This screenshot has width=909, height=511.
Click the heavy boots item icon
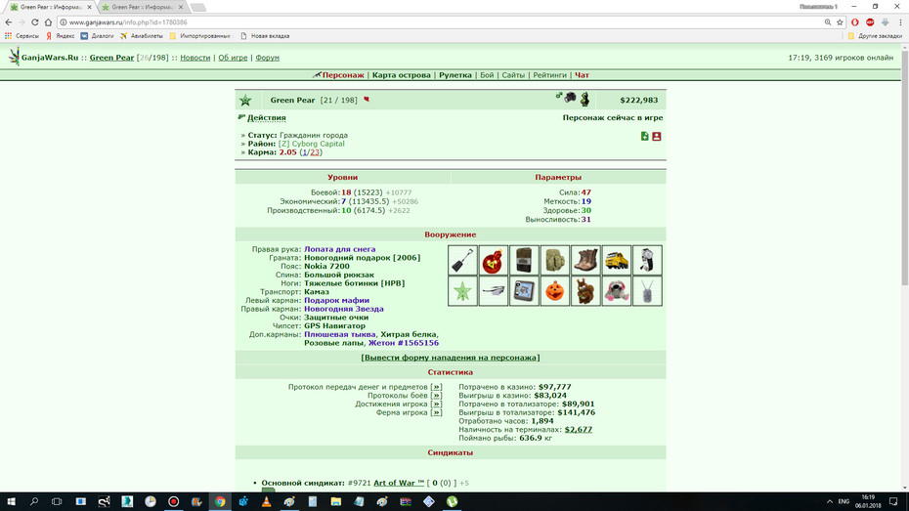click(585, 260)
